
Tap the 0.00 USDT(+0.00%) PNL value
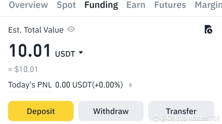89,85
